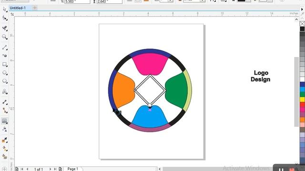Select the Parallel Dimension tool

coord(4,102)
